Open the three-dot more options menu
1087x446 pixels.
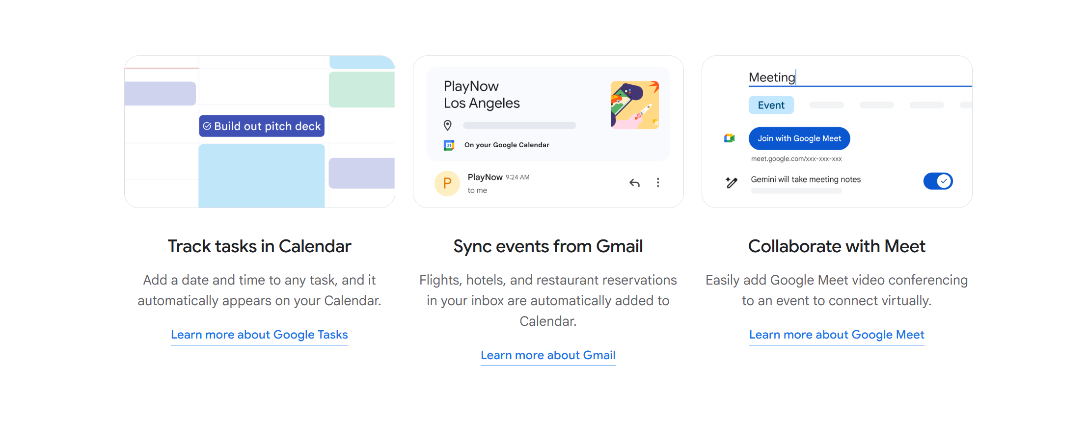tap(658, 183)
